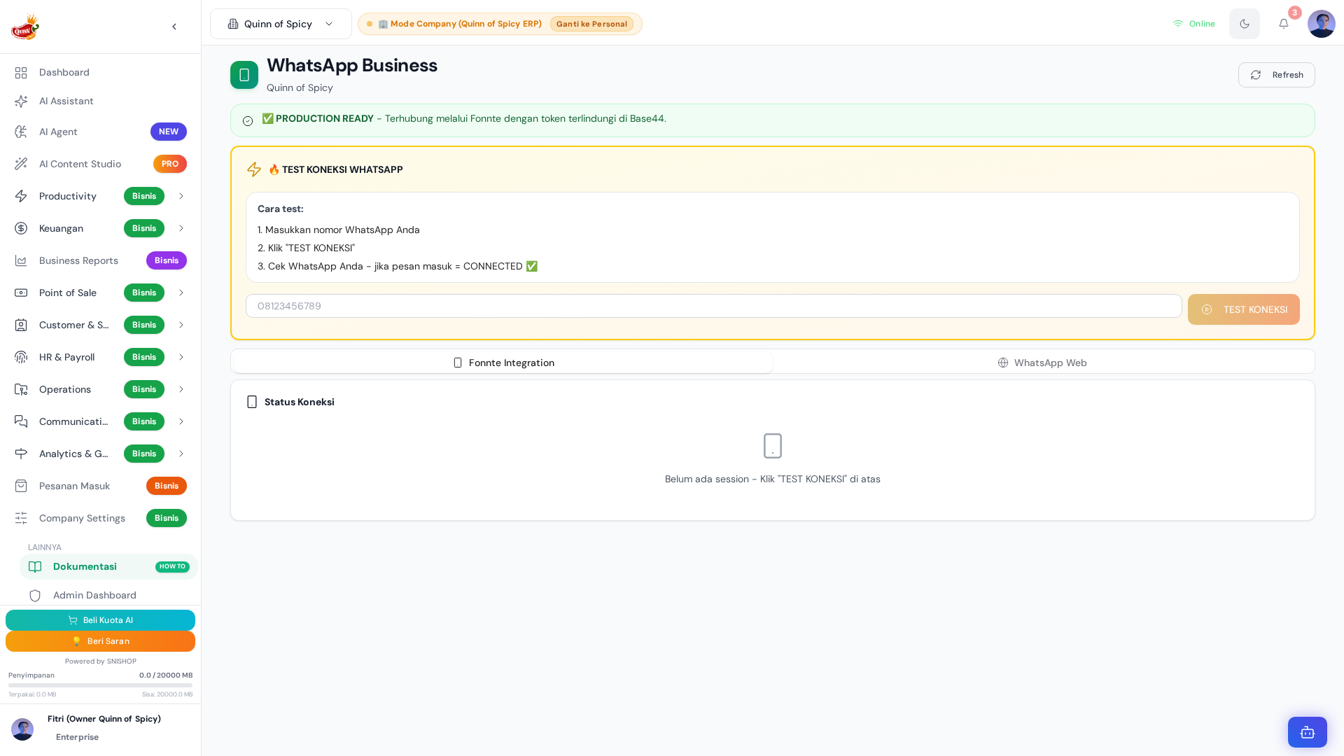The image size is (1344, 756).
Task: Click the Customer & Sales contact icon
Action: click(21, 325)
